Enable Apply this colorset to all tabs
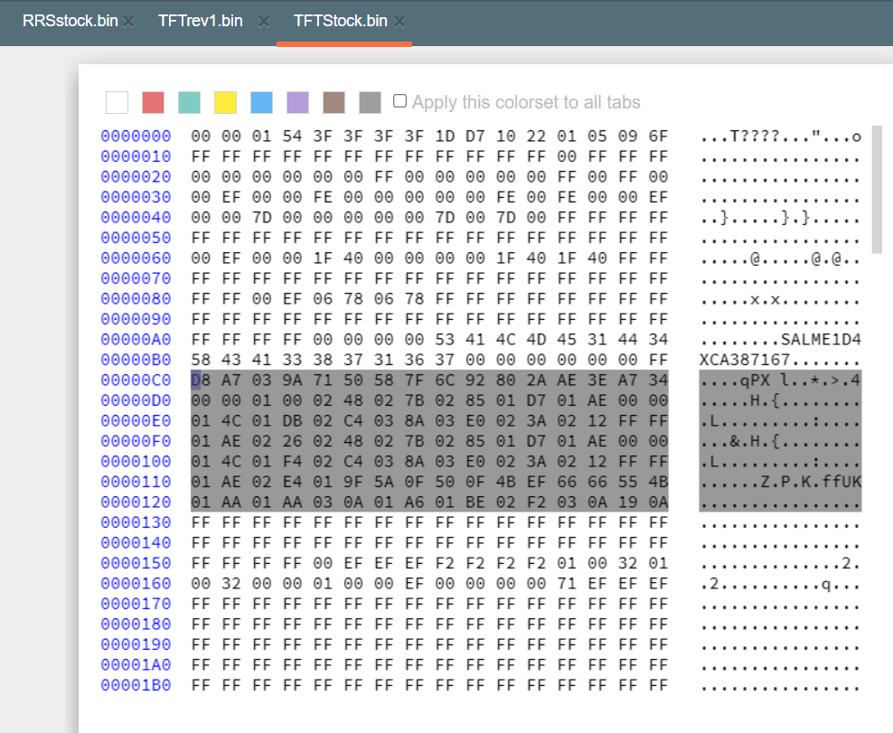Image resolution: width=893 pixels, height=733 pixels. [x=399, y=101]
